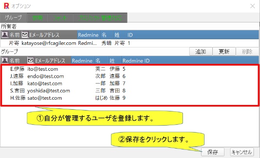The image size is (260, 158).
Task: Select the グループ tab
Action: pyautogui.click(x=13, y=18)
